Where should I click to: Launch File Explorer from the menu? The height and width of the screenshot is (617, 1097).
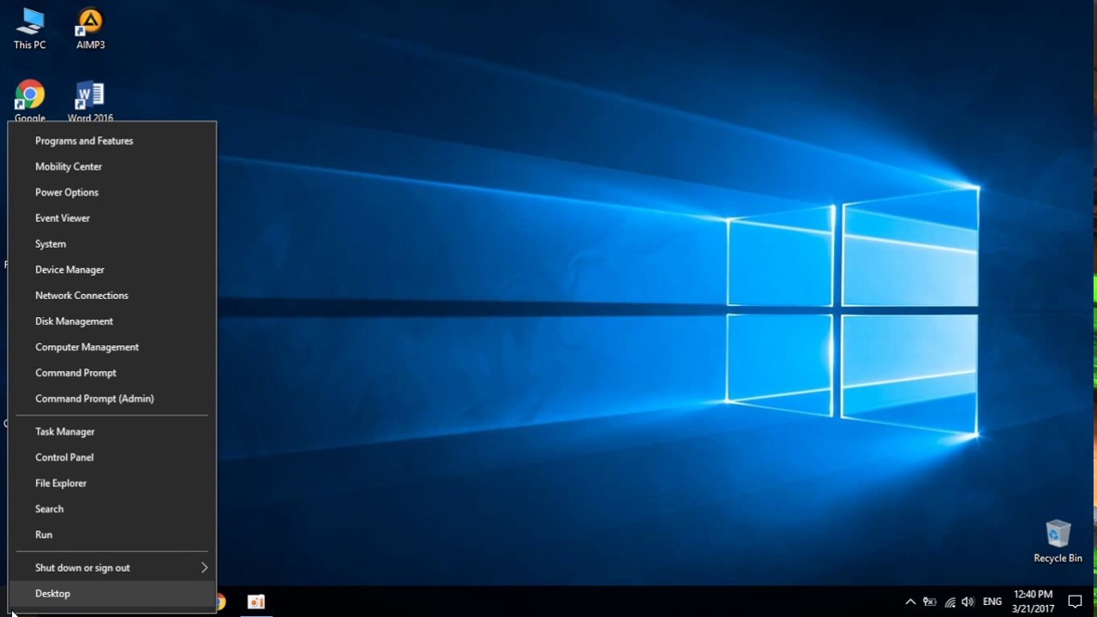pyautogui.click(x=111, y=482)
